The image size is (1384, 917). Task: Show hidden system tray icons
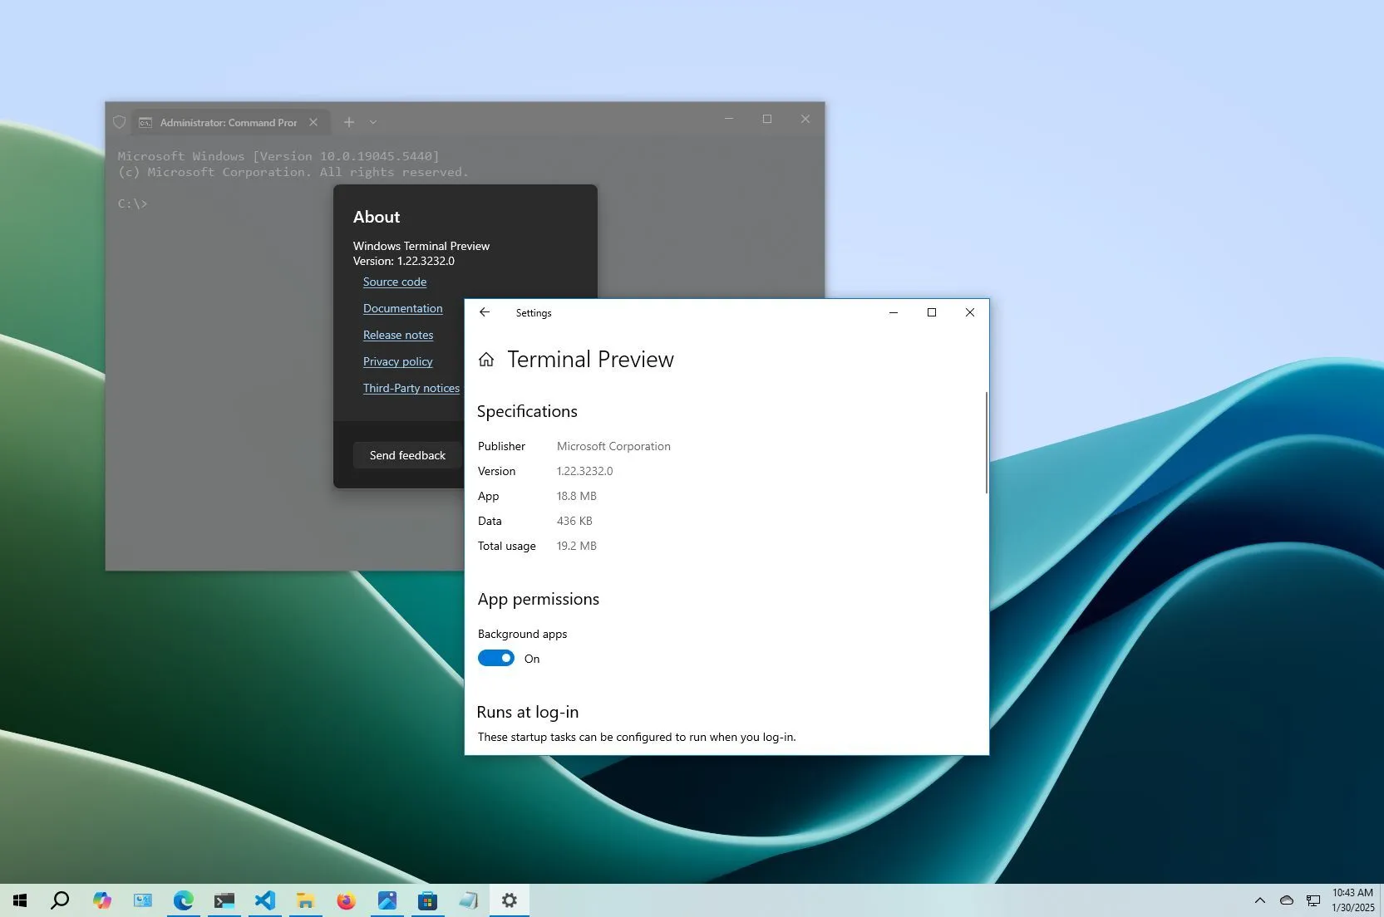click(x=1260, y=900)
